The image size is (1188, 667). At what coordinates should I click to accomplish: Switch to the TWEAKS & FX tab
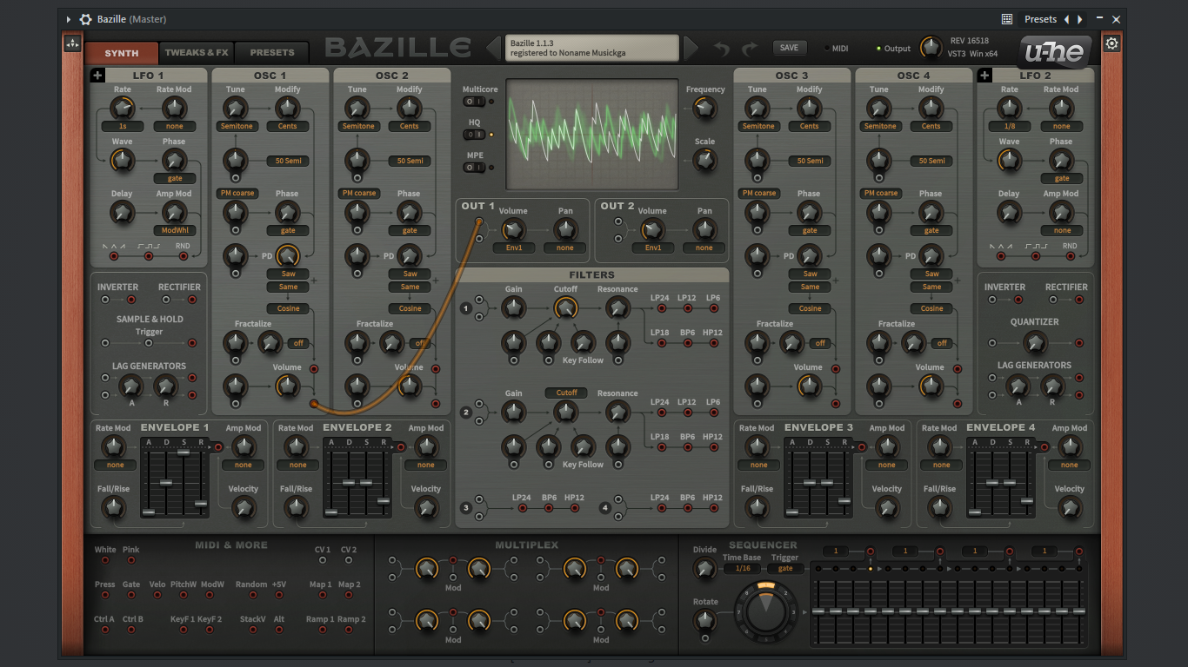click(197, 53)
